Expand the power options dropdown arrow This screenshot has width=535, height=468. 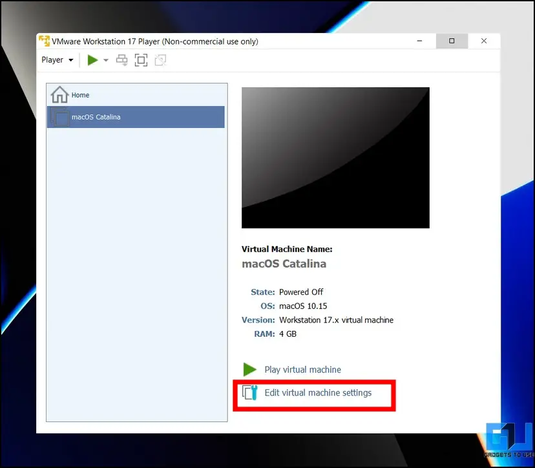pos(106,60)
